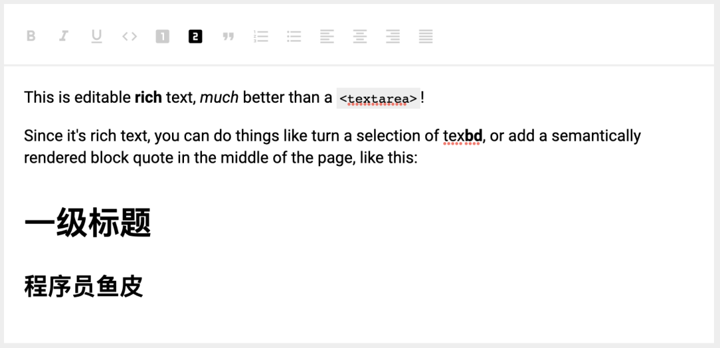
Task: Apply heading one block style
Action: (163, 36)
